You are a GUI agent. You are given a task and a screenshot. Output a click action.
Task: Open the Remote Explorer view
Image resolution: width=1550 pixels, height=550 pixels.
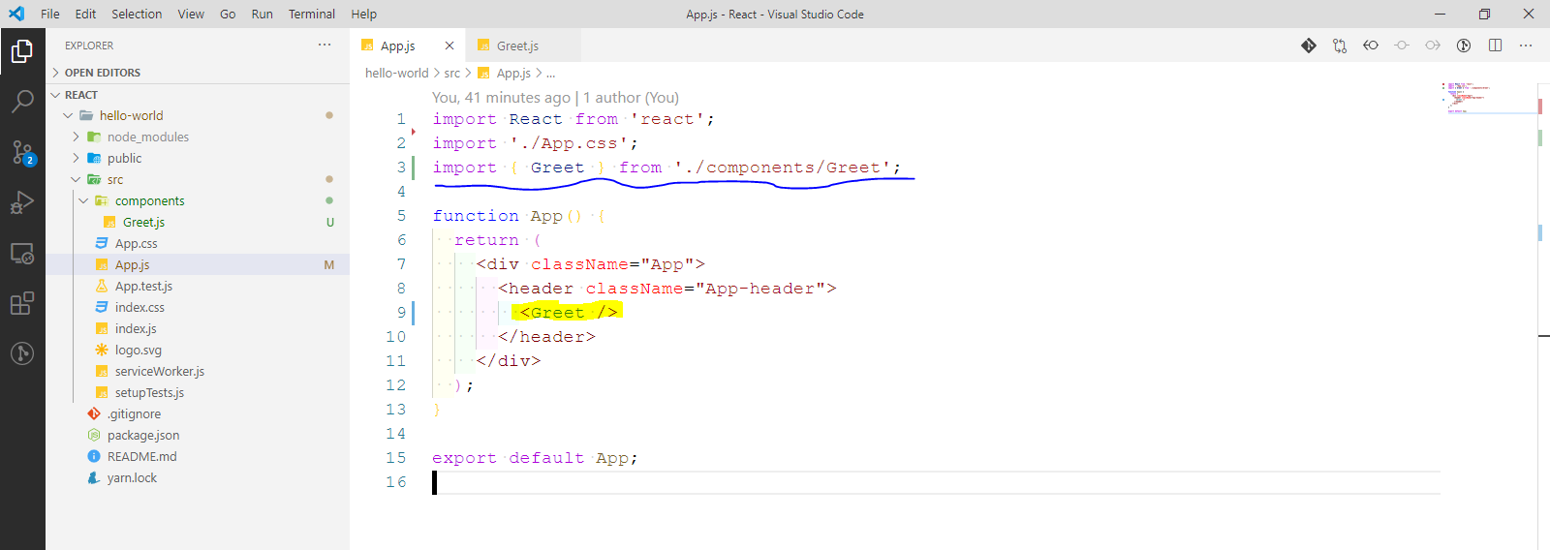(x=22, y=253)
